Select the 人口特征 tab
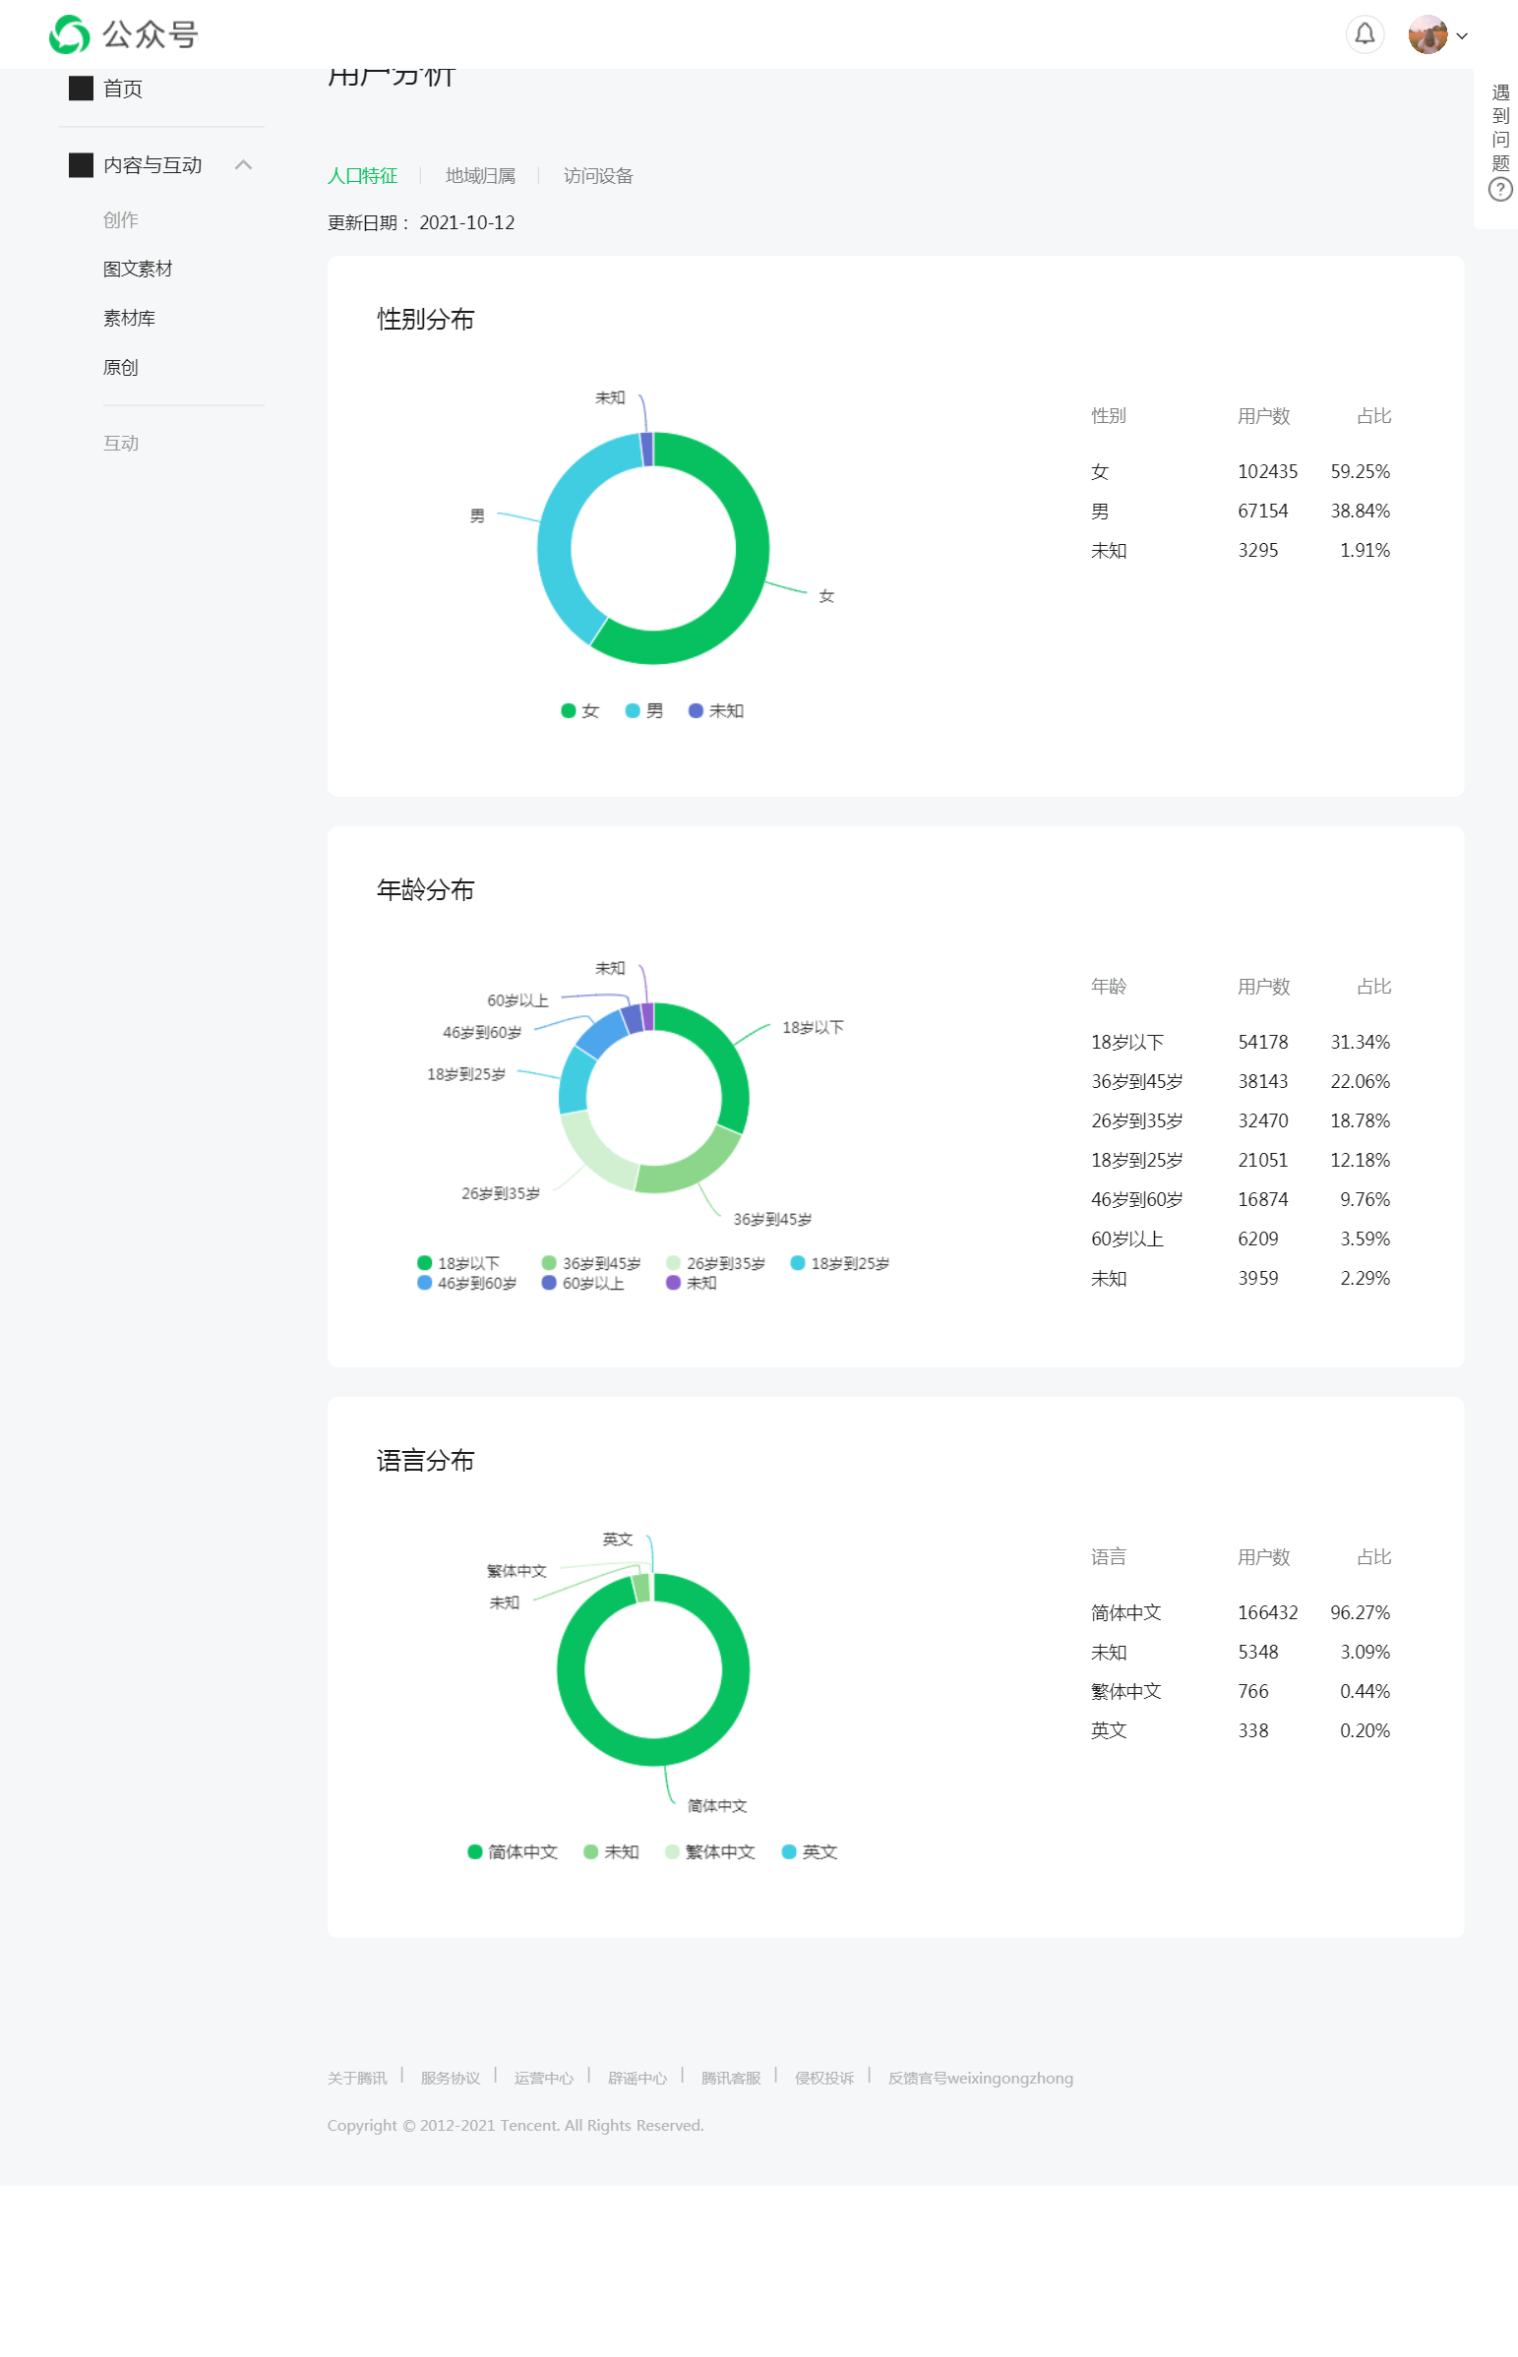This screenshot has height=2357, width=1518. (x=362, y=175)
